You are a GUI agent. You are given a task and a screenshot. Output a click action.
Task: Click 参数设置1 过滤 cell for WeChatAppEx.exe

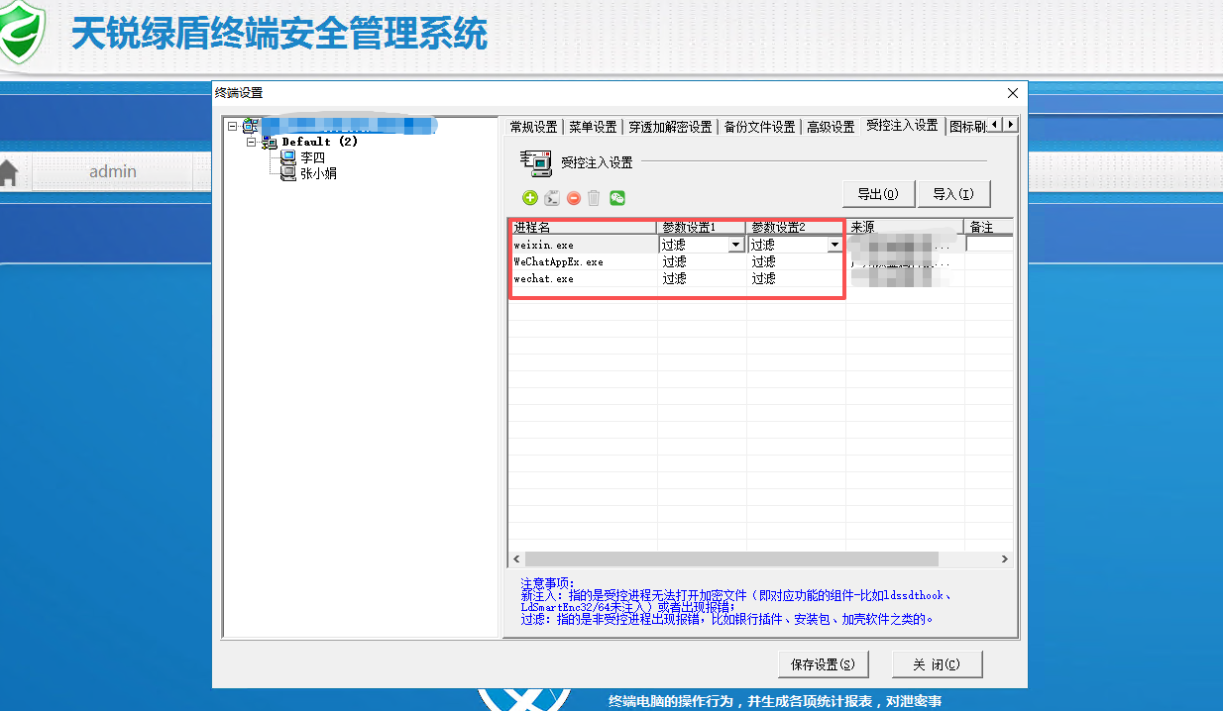pos(702,261)
